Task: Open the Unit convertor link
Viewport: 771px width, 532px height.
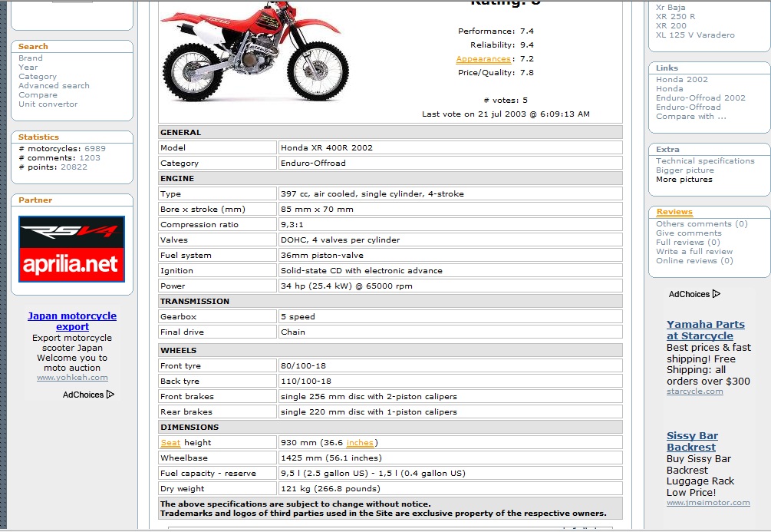Action: (48, 104)
